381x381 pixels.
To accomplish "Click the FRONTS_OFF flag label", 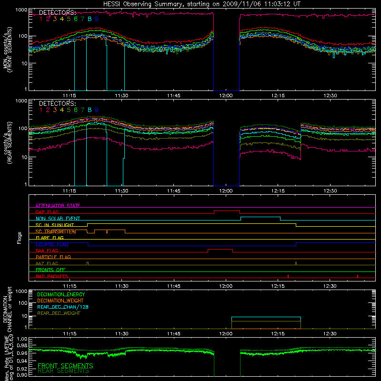I will tap(50, 270).
